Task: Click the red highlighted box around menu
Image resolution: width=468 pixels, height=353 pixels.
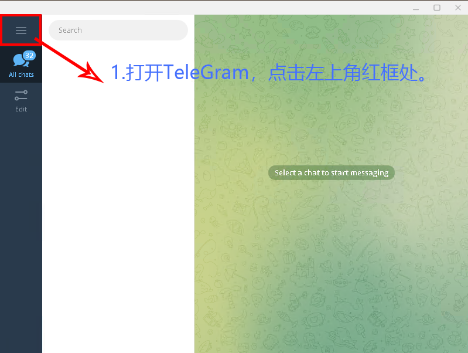Action: [x=21, y=30]
